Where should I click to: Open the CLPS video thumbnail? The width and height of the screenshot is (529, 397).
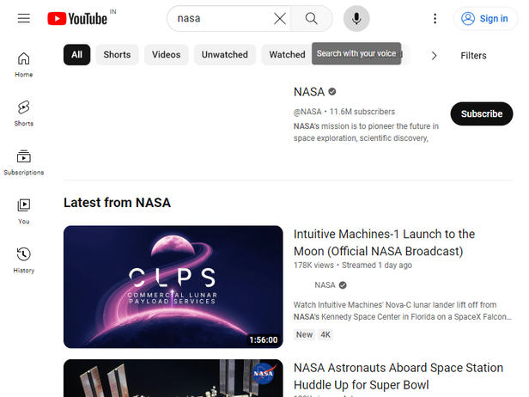173,287
